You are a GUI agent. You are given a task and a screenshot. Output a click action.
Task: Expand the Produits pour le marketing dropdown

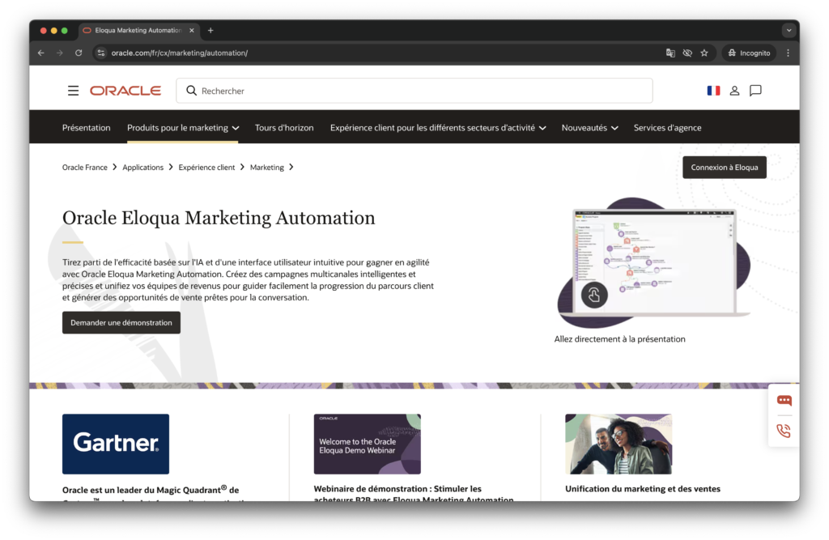[182, 127]
